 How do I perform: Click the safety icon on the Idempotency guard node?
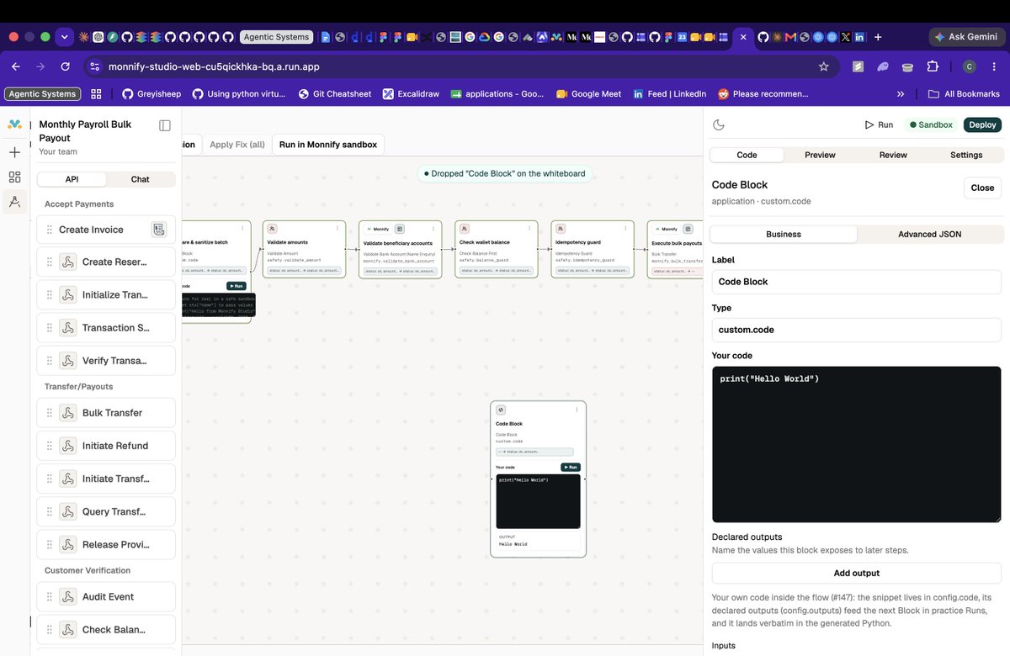(x=560, y=228)
